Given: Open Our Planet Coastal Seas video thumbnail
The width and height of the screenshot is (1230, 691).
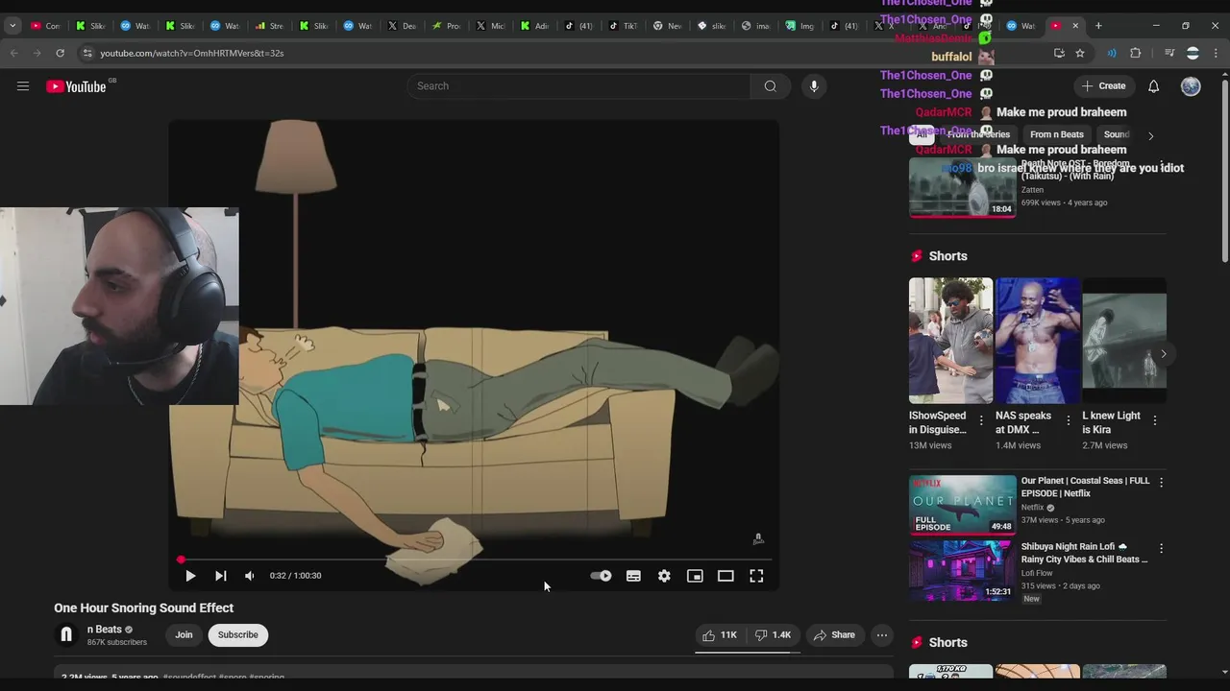Looking at the screenshot, I should pyautogui.click(x=962, y=505).
